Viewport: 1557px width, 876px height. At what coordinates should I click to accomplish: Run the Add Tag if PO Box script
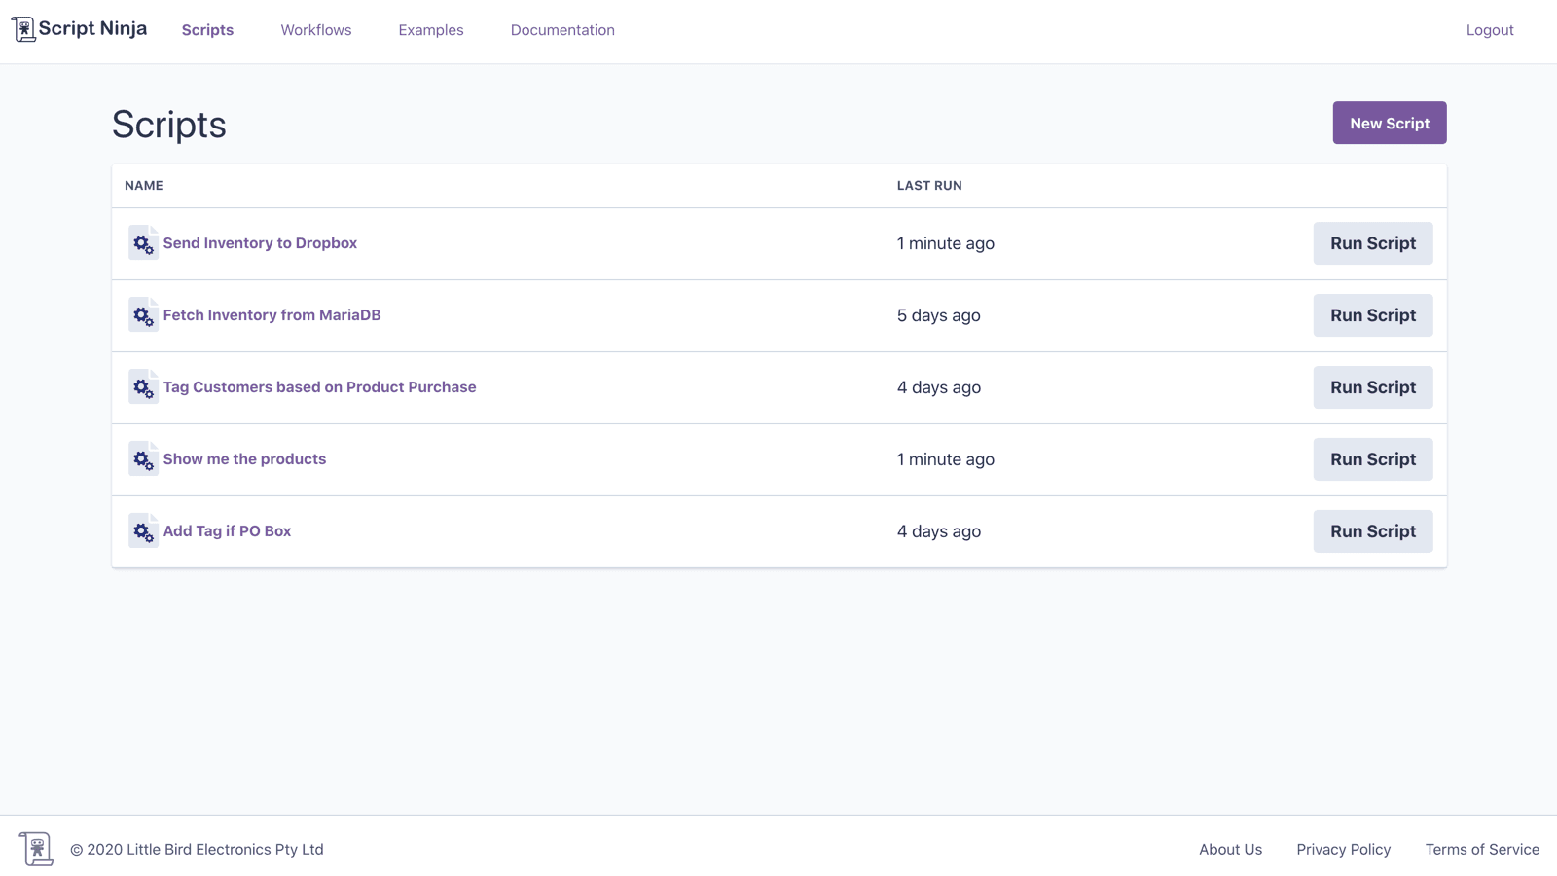pyautogui.click(x=1372, y=531)
